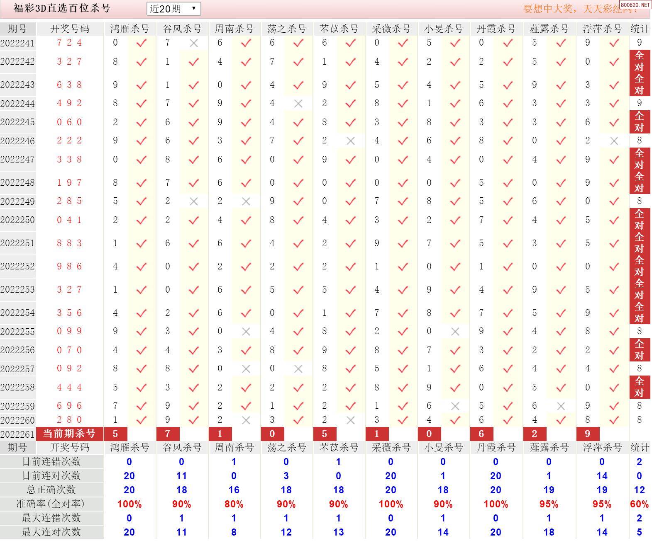The image size is (652, 543).
Task: Click the period number 2022250
Action: 17,220
